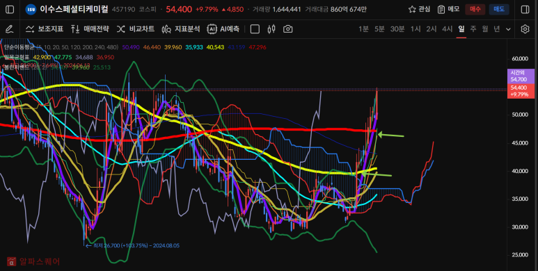
Task: Click the 거래대금 860억 674만 text
Action: [335, 10]
